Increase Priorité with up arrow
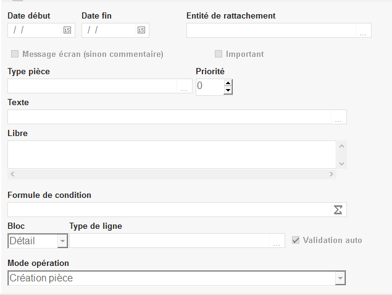 point(228,83)
